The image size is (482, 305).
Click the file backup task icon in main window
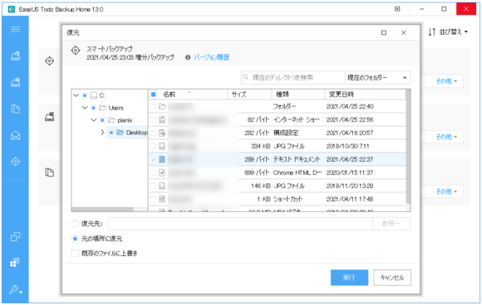pyautogui.click(x=49, y=172)
